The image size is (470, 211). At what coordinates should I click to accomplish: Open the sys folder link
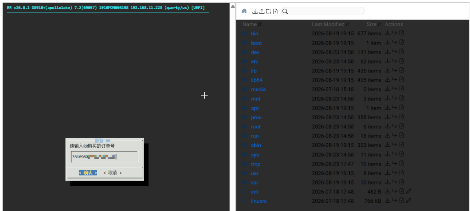click(255, 155)
